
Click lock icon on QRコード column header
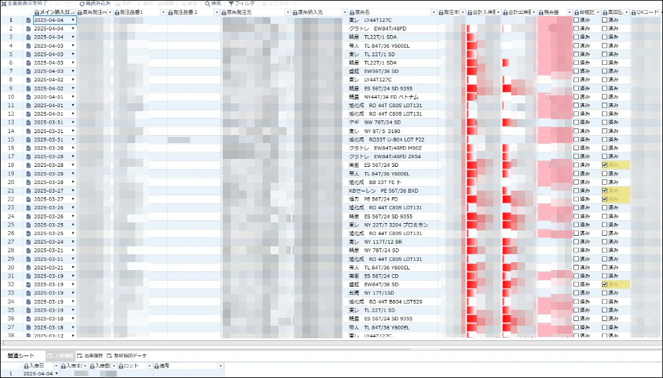coord(633,13)
